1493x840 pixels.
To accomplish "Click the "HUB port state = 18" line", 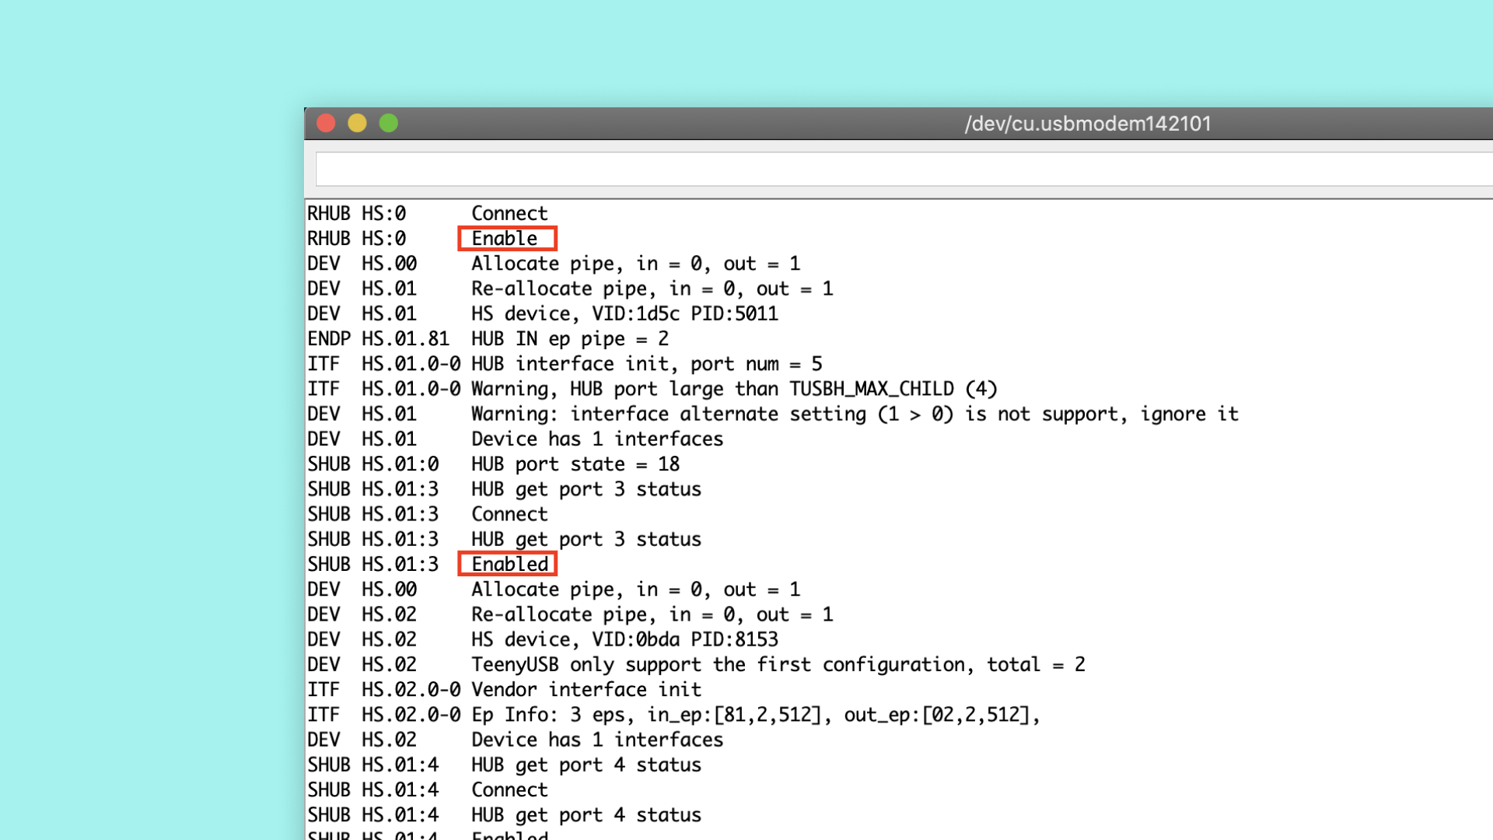I will [575, 464].
